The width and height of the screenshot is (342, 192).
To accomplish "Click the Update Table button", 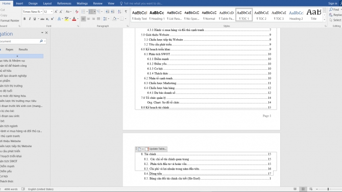I will tap(156, 149).
